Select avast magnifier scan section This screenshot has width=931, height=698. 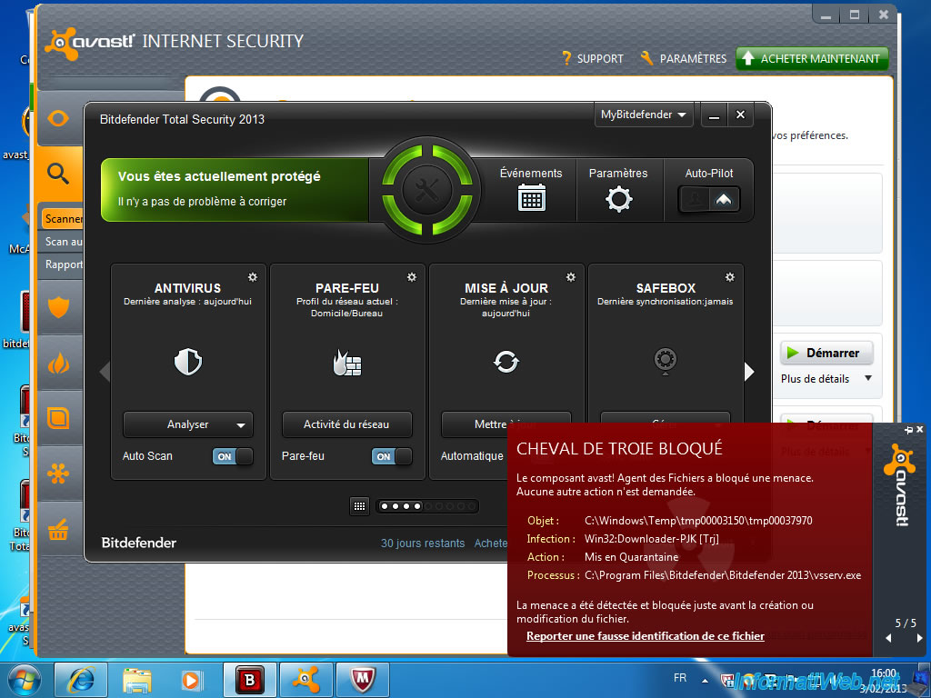tap(58, 174)
